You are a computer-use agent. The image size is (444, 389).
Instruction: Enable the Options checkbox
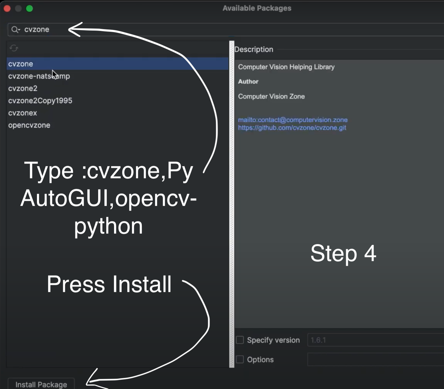pyautogui.click(x=240, y=360)
